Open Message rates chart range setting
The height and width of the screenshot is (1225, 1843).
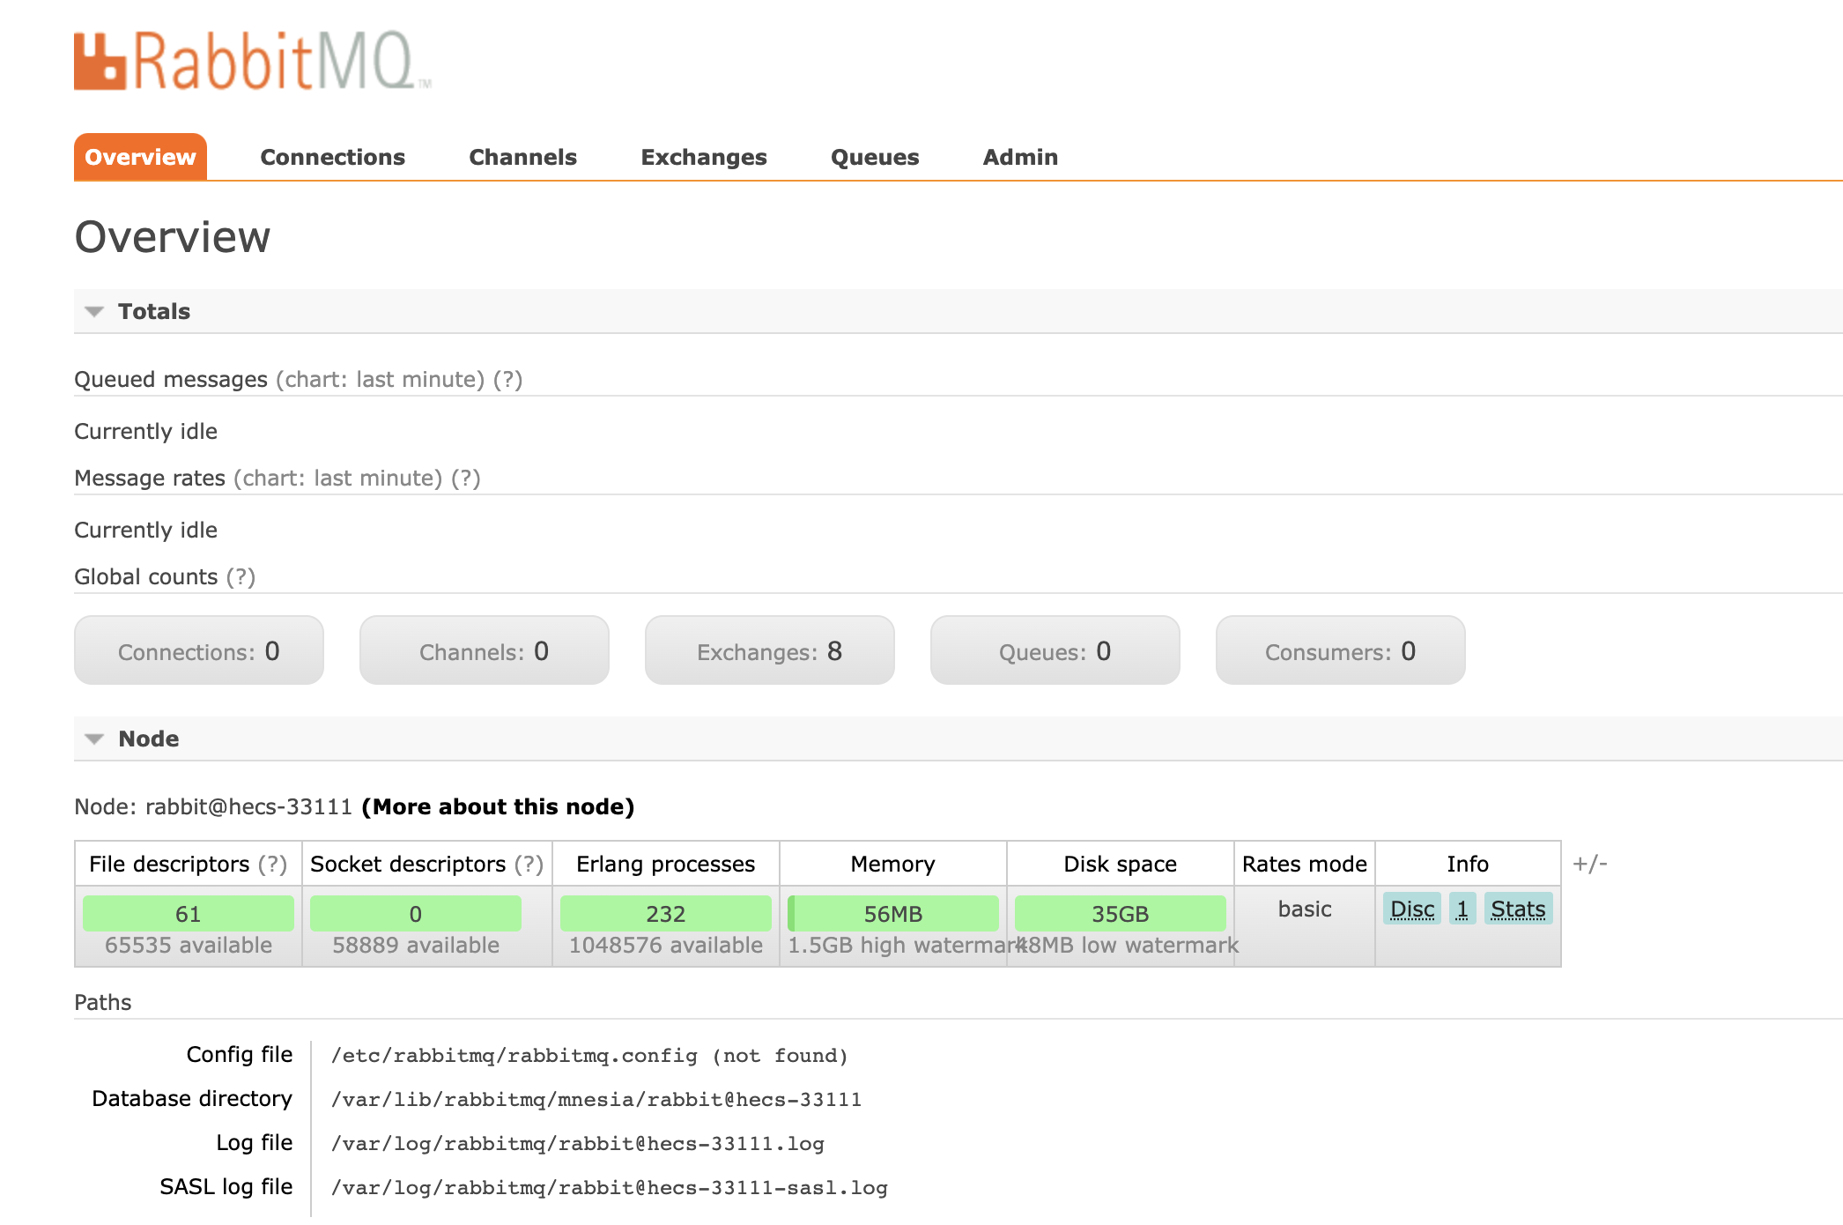click(337, 478)
